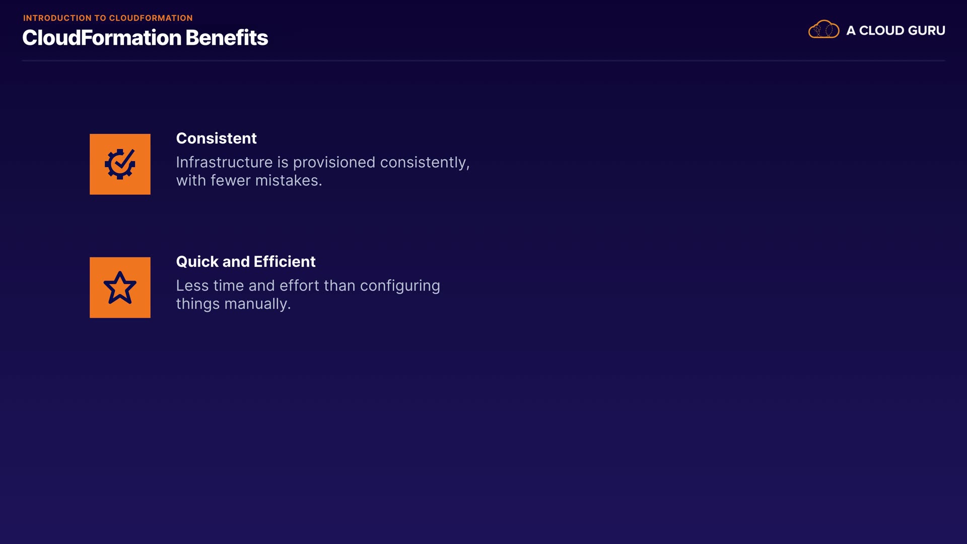Select the word provisioned in the first description

[x=334, y=163]
